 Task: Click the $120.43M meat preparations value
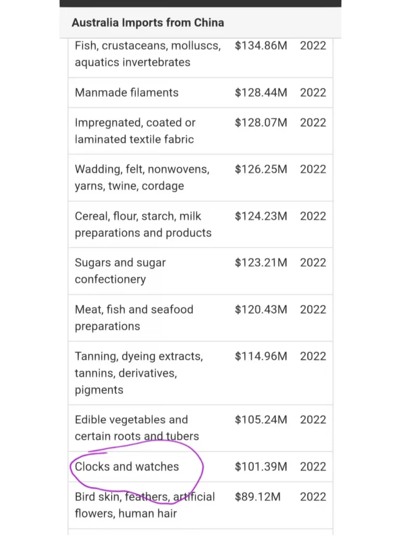pos(261,309)
